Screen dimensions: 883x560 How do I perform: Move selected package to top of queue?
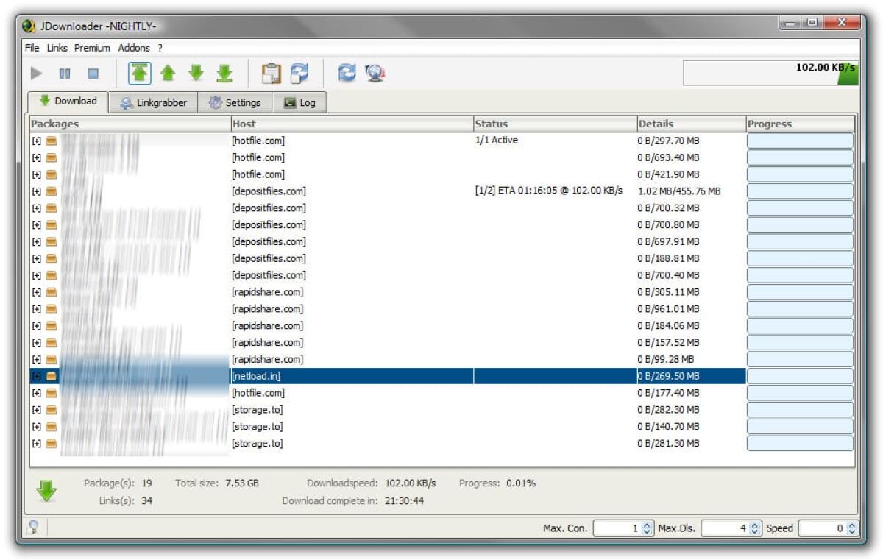click(x=138, y=73)
